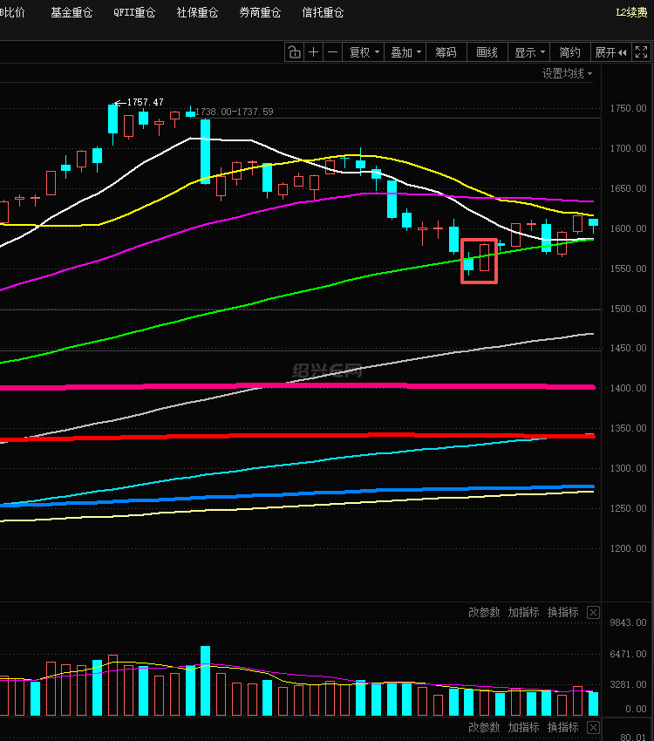
Task: Switch to 社保重仓 tab
Action: click(197, 13)
